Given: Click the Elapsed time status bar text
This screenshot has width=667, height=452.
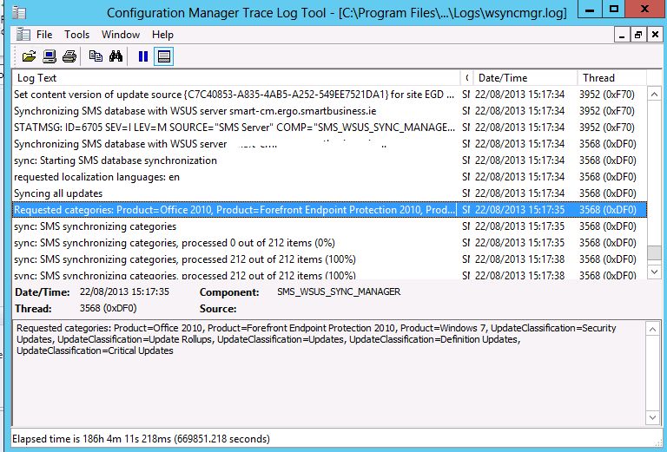Looking at the screenshot, I should click(x=141, y=439).
